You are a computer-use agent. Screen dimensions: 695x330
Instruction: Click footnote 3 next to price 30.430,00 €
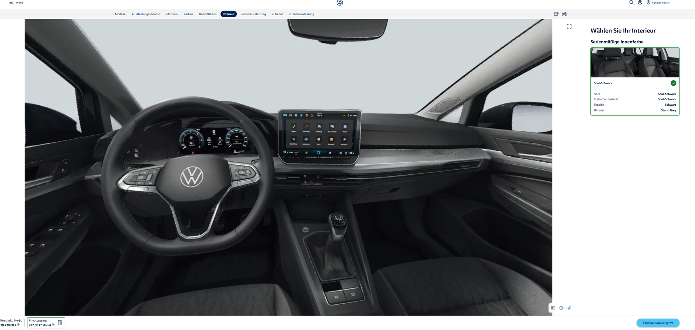click(x=18, y=324)
